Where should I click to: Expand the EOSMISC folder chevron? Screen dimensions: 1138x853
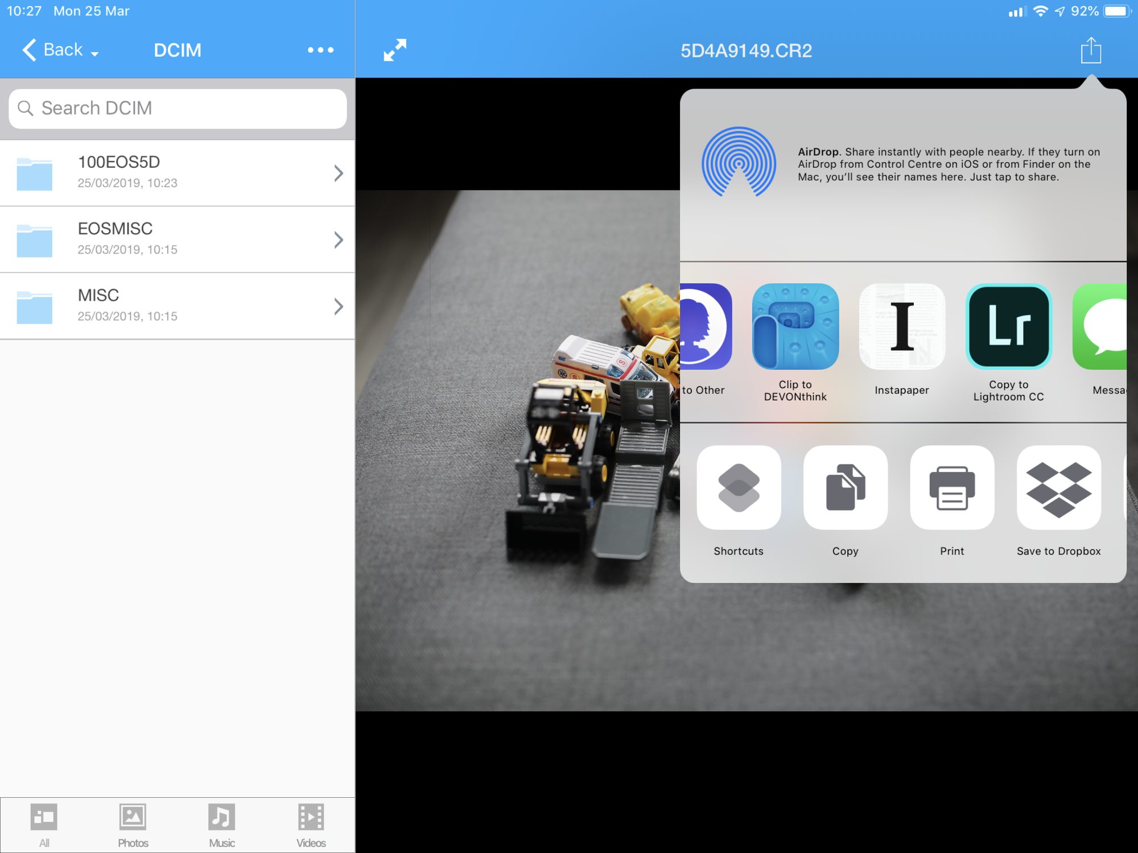339,239
